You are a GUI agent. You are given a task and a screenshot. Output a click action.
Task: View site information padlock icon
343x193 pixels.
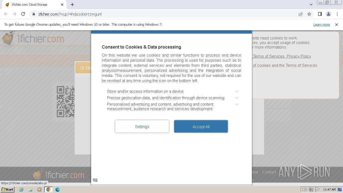[x=33, y=14]
